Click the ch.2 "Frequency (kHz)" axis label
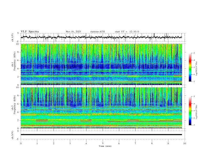This screenshot has height=161, width=208. click(x=14, y=104)
